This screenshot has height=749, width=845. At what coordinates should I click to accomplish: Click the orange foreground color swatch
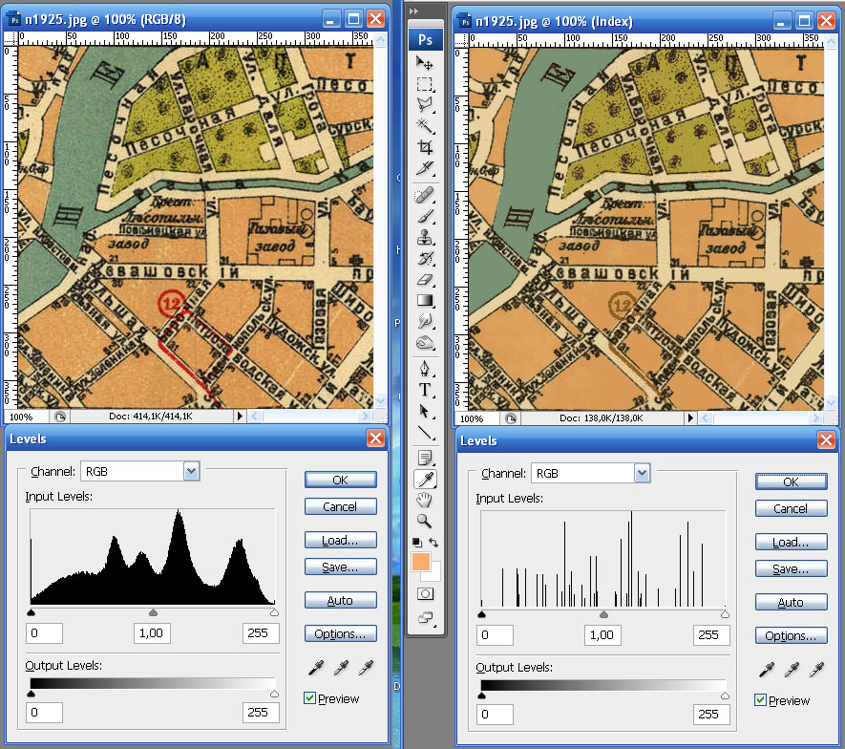point(420,564)
